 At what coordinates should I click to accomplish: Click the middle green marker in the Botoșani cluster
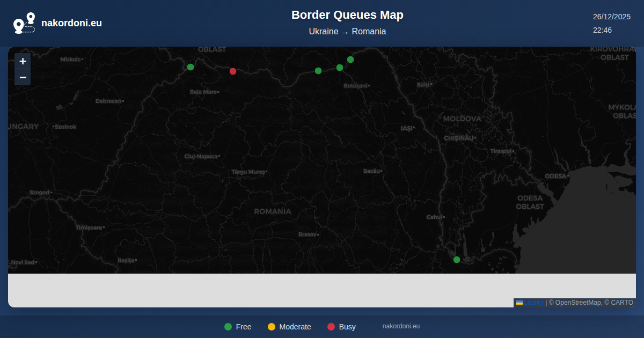click(340, 68)
